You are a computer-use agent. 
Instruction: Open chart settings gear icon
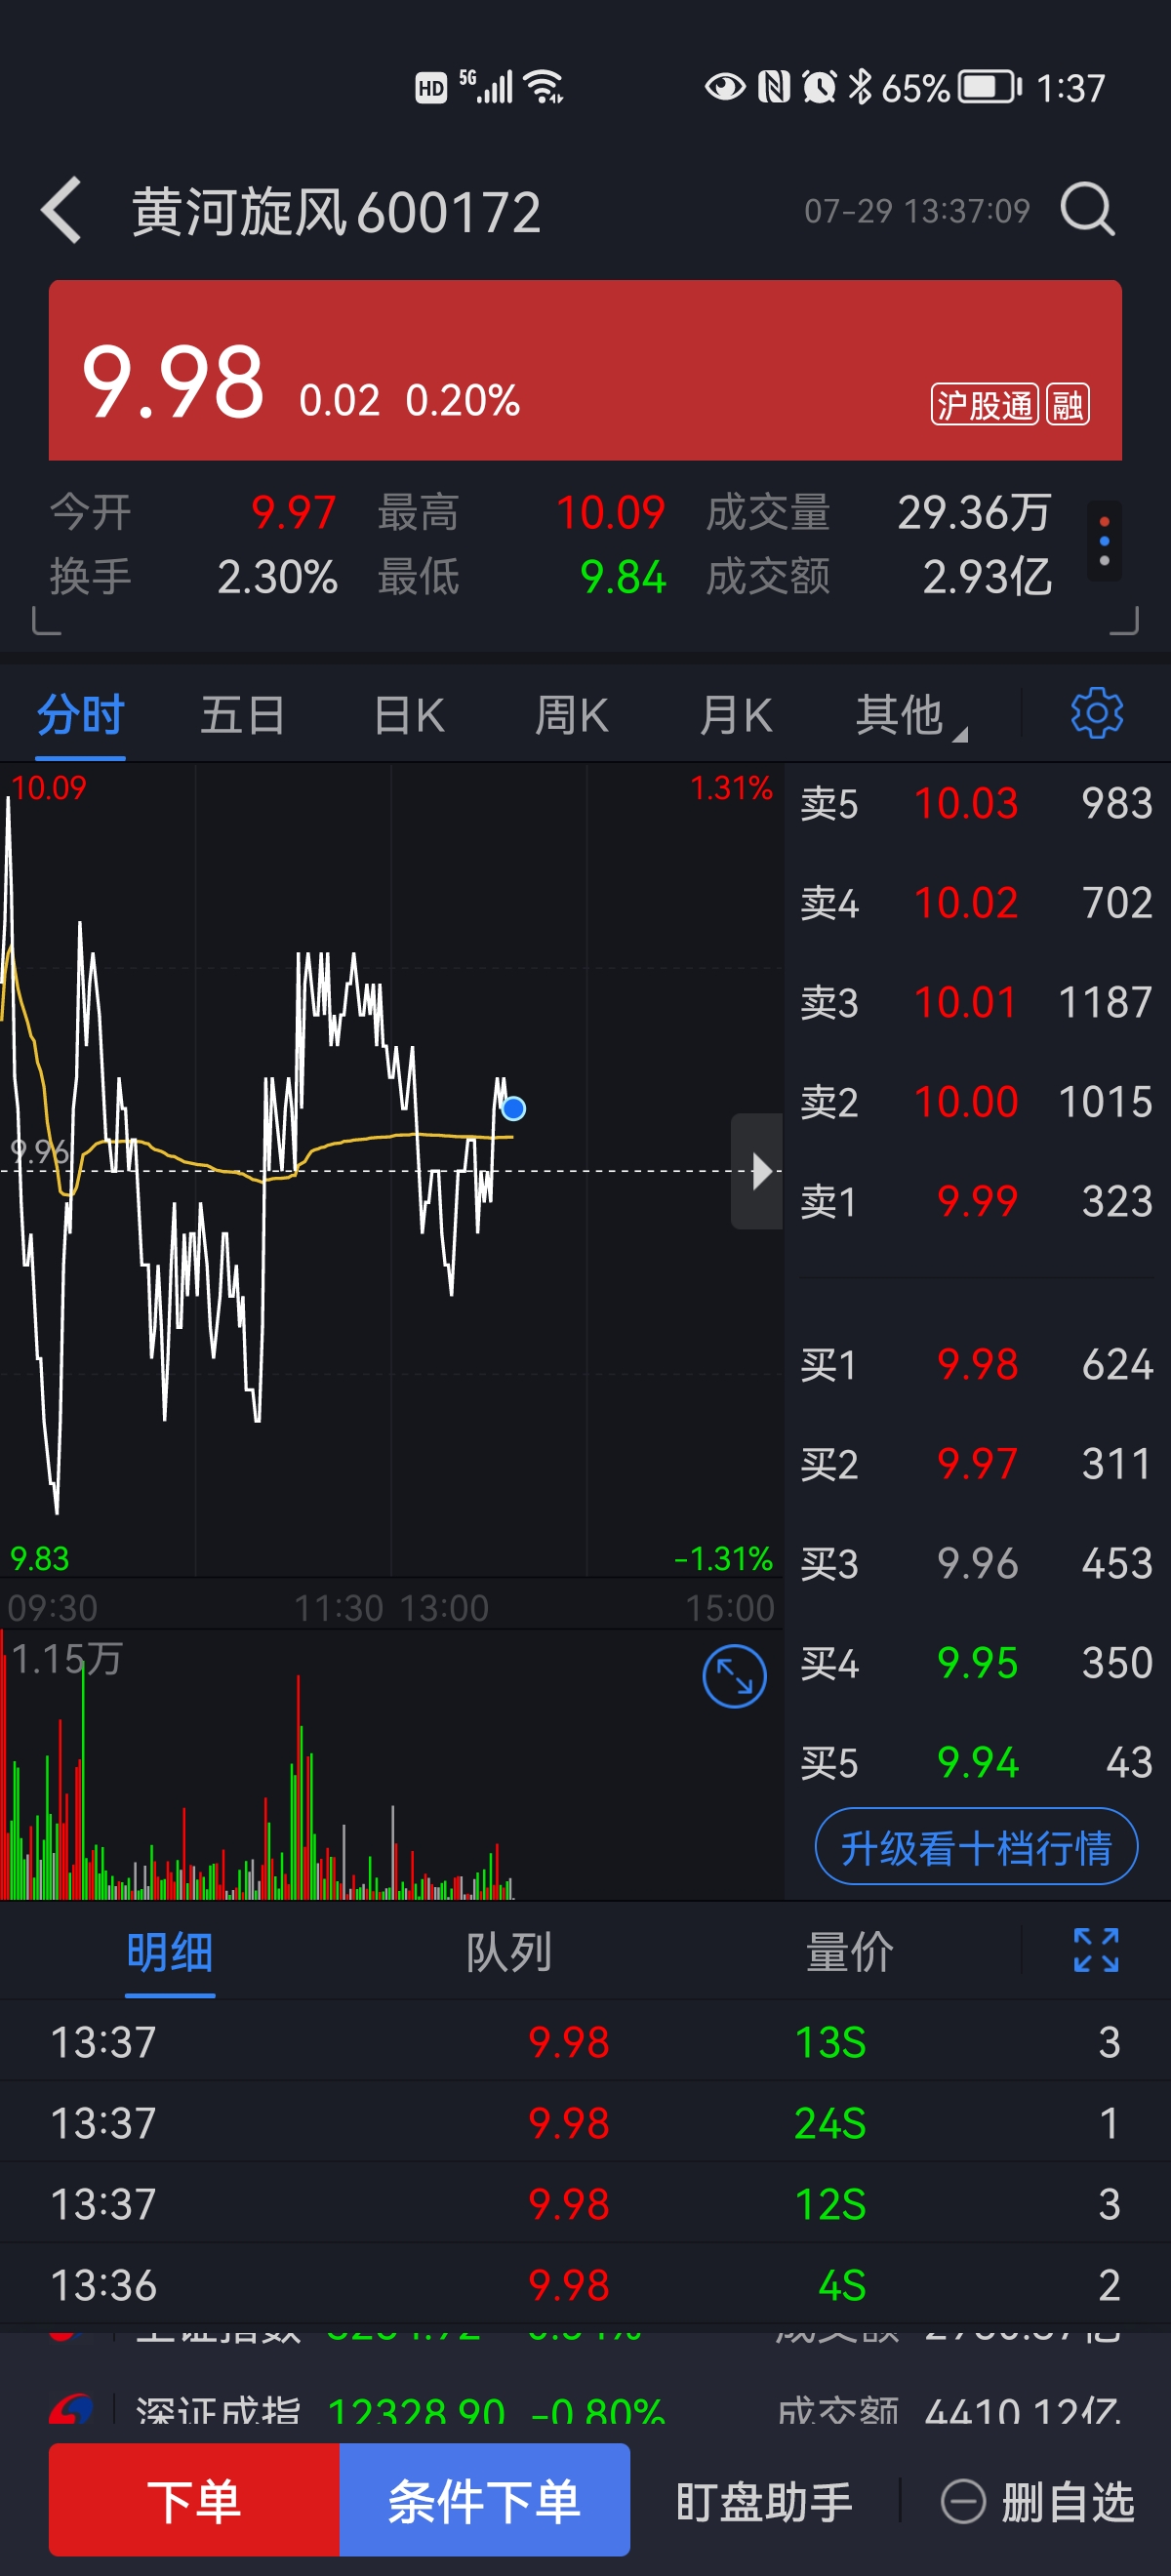[x=1096, y=714]
